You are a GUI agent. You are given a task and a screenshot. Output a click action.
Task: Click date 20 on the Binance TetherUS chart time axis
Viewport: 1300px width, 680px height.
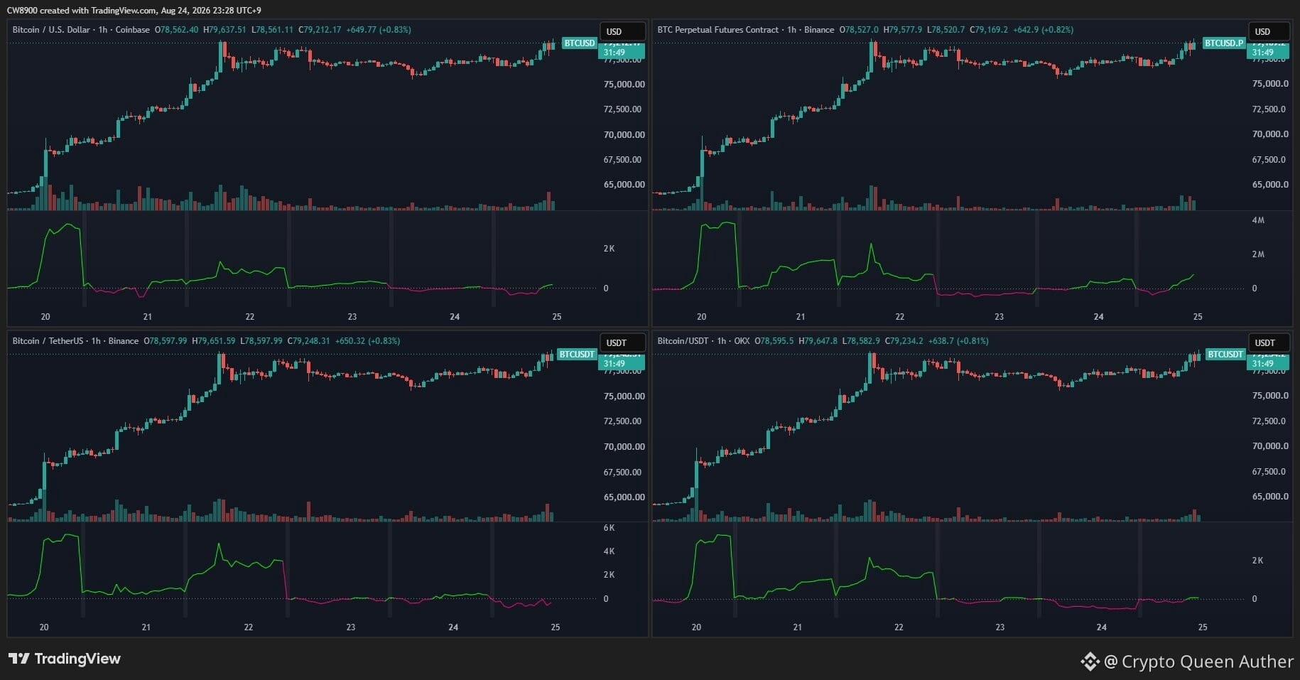pos(44,627)
